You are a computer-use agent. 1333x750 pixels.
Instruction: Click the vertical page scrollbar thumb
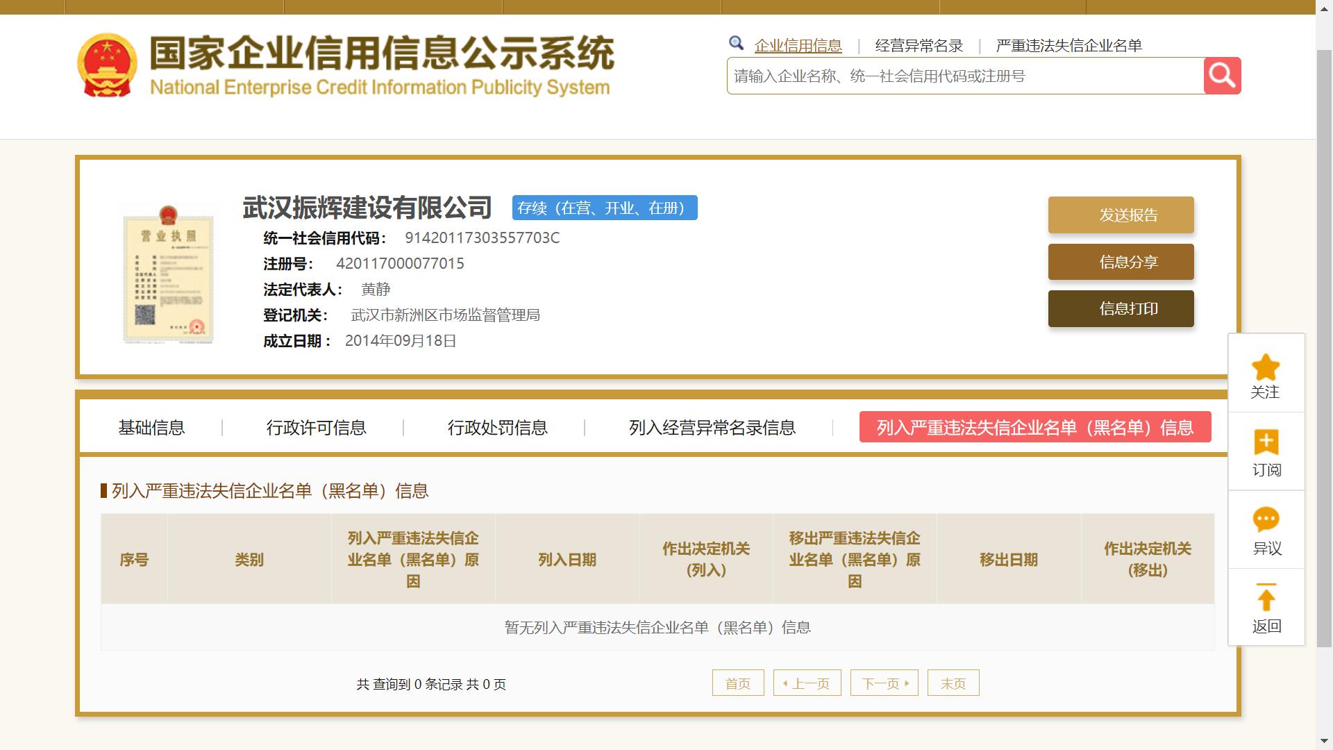point(1324,347)
